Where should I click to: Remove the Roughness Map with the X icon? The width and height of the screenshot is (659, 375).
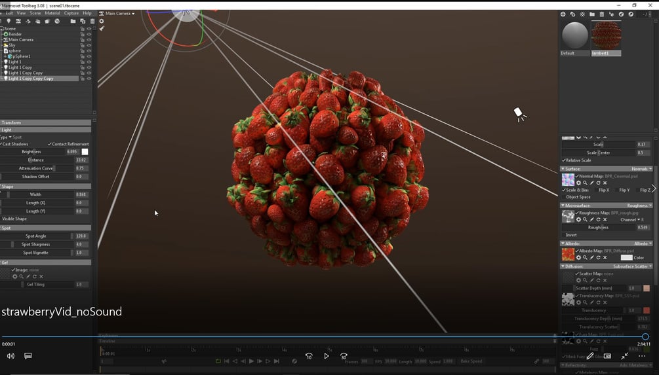click(x=605, y=219)
